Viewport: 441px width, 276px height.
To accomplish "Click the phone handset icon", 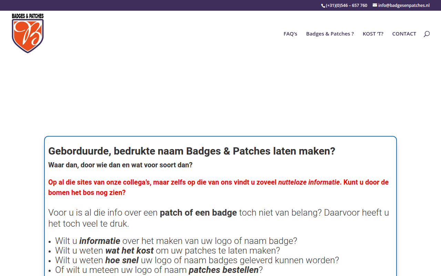I will (323, 6).
